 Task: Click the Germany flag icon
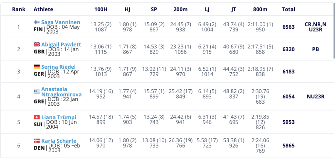37,67
